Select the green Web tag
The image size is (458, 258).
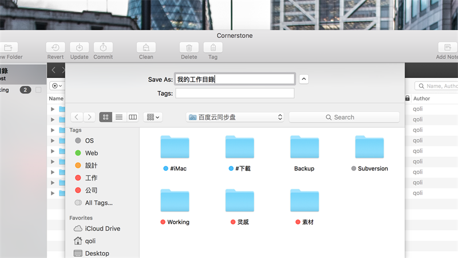[91, 153]
